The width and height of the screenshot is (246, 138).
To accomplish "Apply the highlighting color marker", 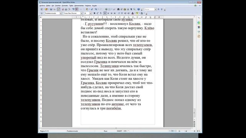I will click(137, 13).
